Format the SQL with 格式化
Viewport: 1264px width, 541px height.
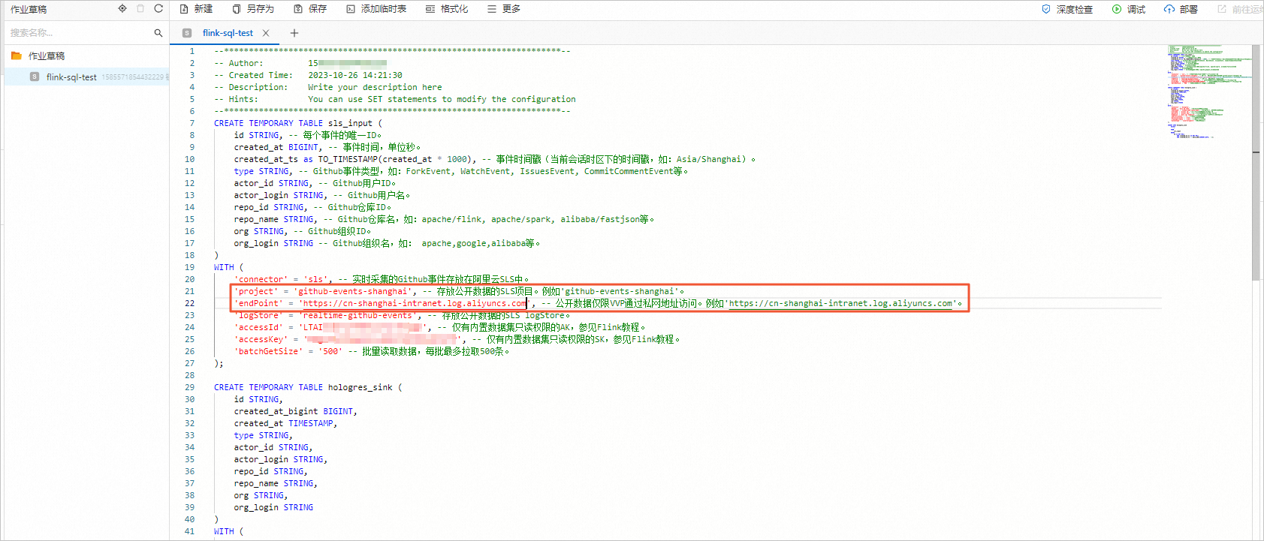447,9
